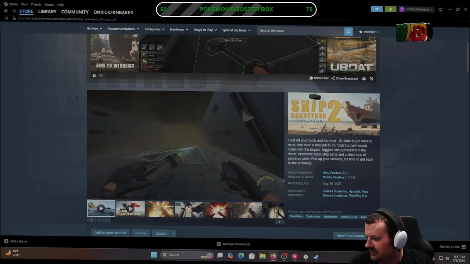Image resolution: width=470 pixels, height=264 pixels.
Task: Expand the Recommendations dropdown
Action: pyautogui.click(x=123, y=29)
